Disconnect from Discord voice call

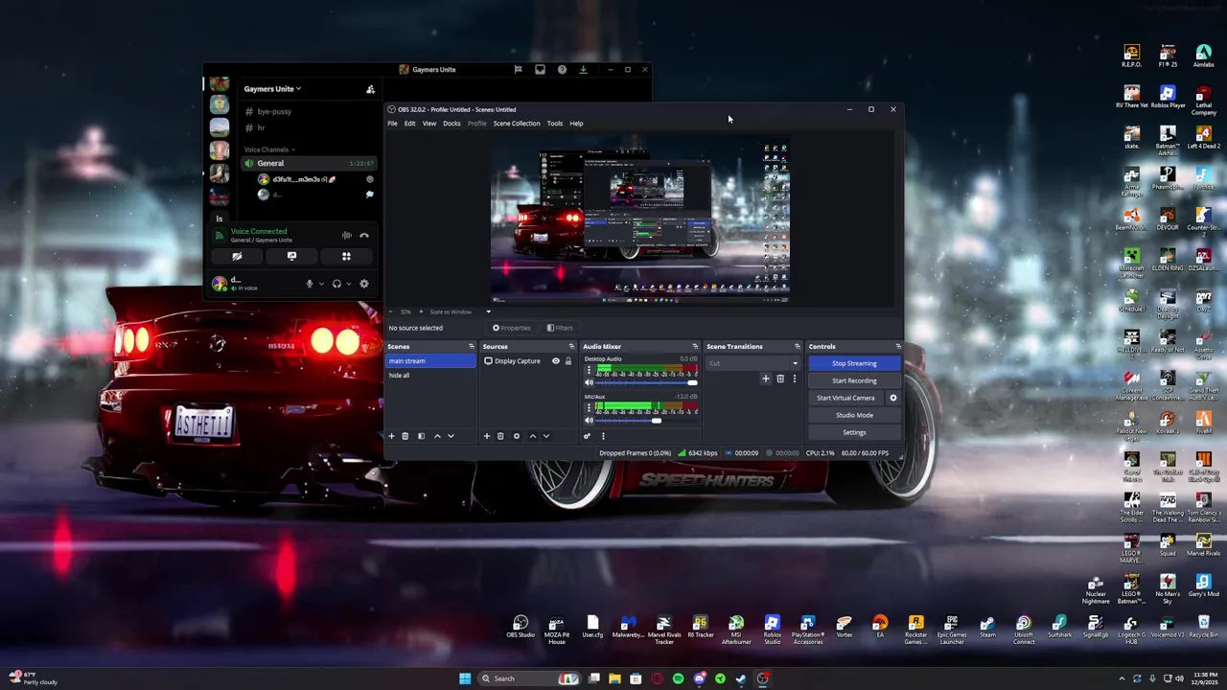[364, 235]
